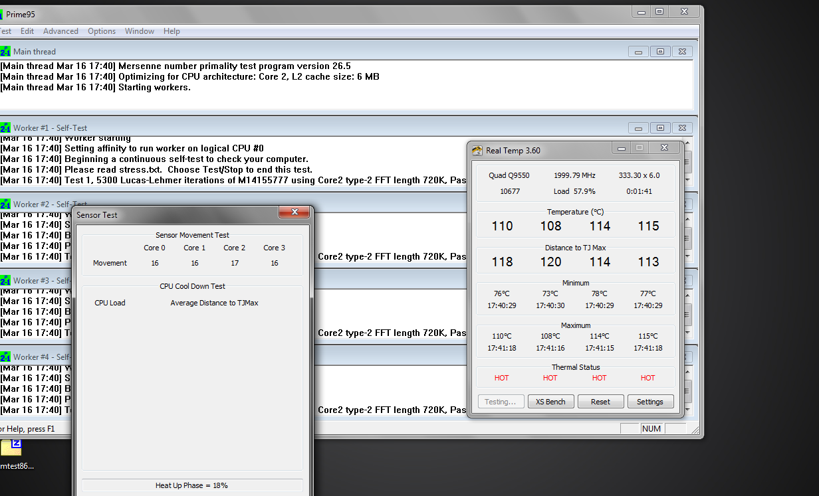Close the Main thread child window
The image size is (819, 496).
[682, 52]
